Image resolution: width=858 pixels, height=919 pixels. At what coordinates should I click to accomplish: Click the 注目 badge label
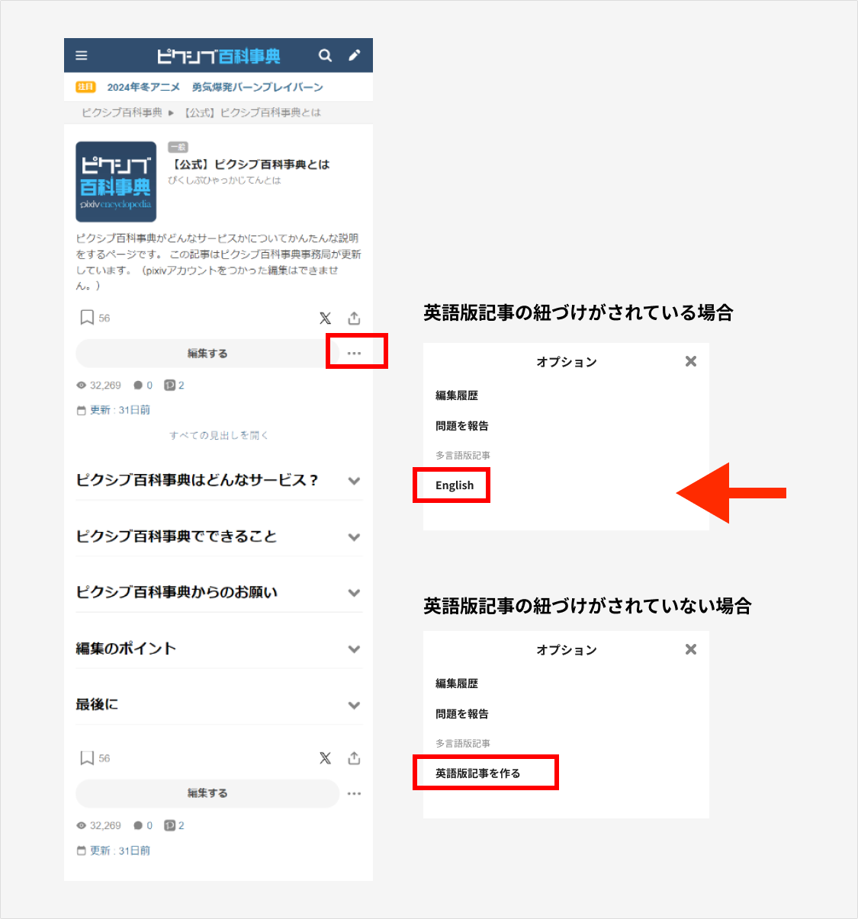(x=85, y=87)
